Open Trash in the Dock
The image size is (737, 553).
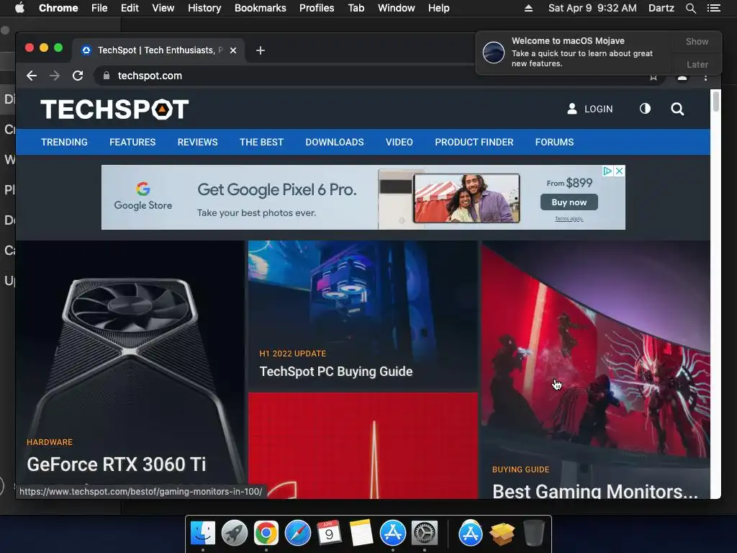pos(533,533)
